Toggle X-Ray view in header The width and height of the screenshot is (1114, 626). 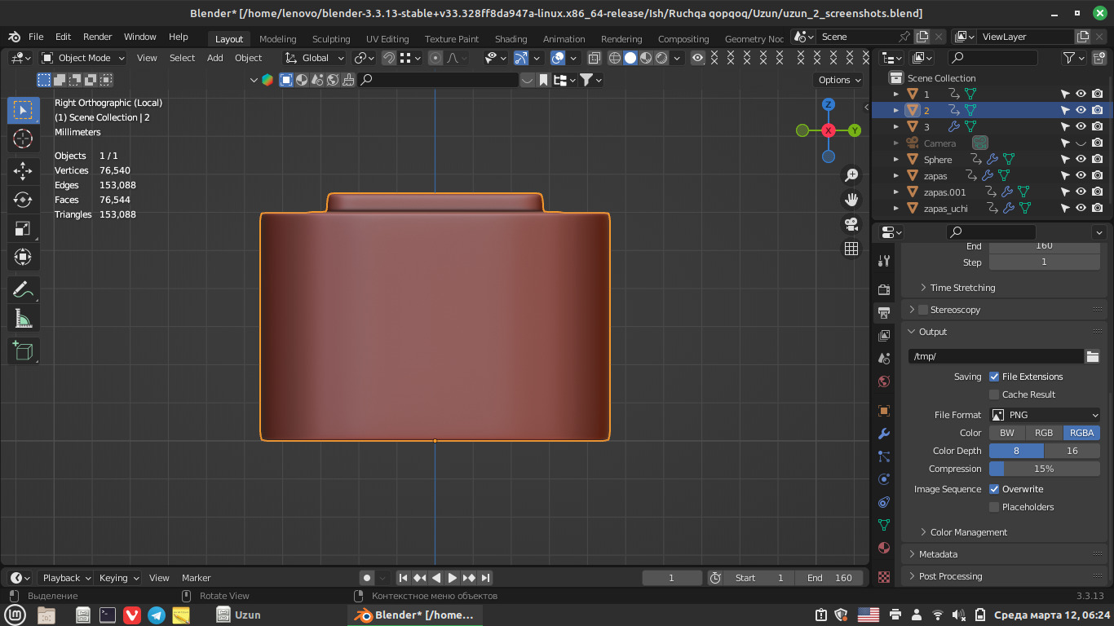pos(595,58)
